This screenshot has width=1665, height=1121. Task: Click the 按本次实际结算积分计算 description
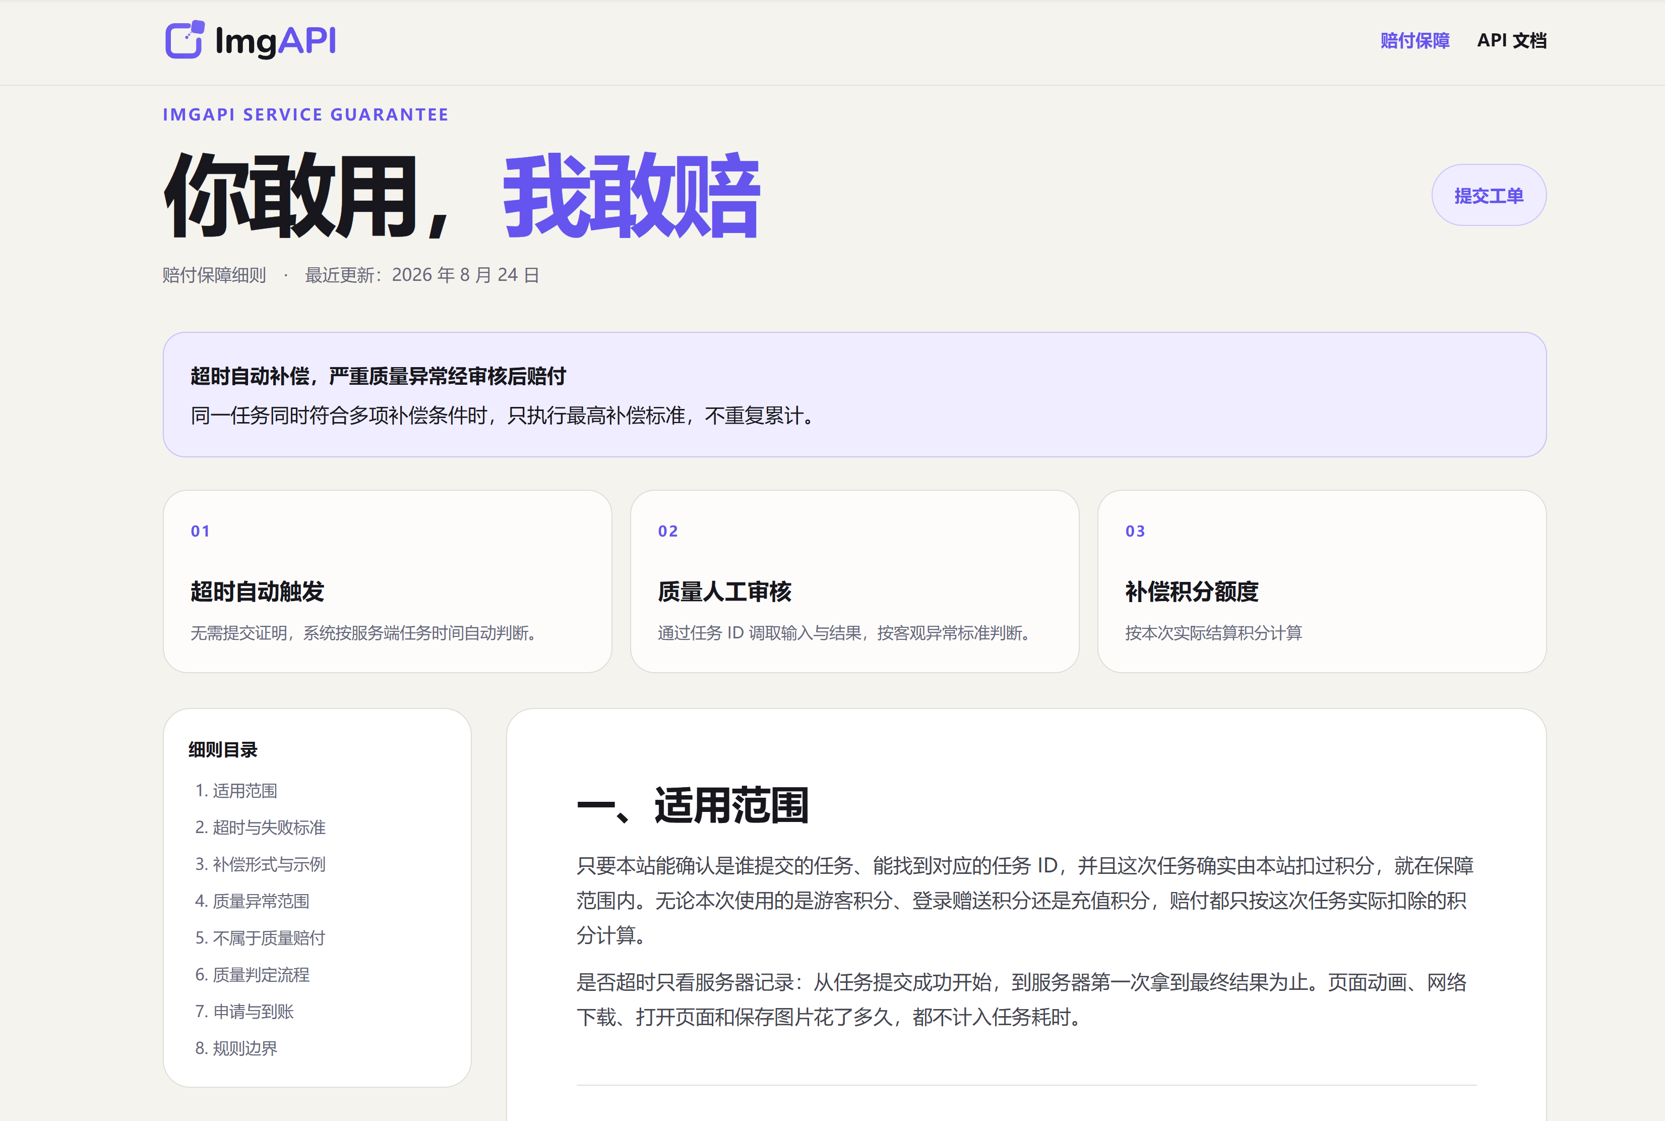point(1213,633)
